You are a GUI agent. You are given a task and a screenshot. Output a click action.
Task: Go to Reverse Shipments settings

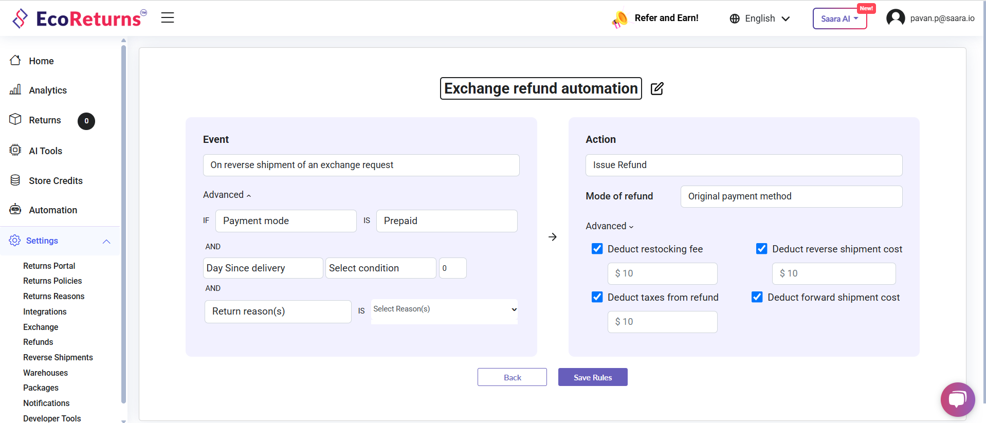58,357
